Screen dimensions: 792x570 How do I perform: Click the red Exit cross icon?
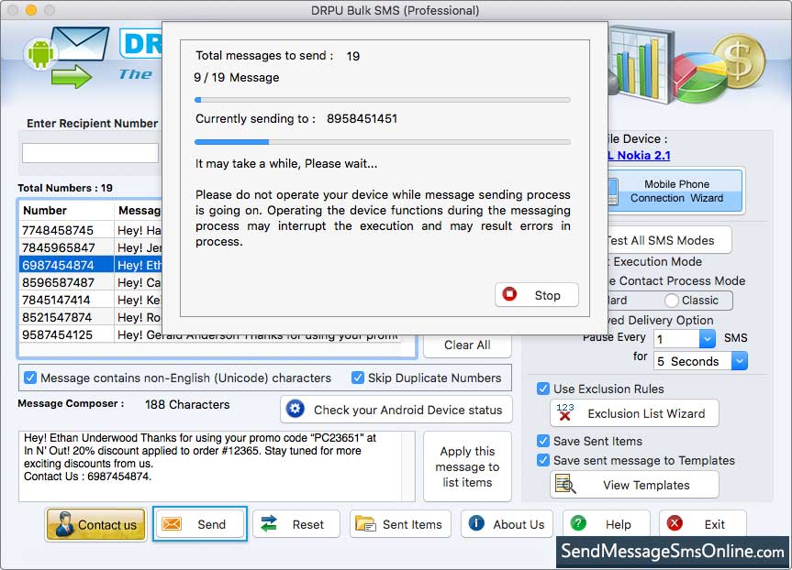[675, 524]
